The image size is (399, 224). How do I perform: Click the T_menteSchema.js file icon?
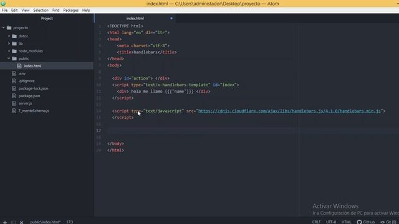point(14,111)
